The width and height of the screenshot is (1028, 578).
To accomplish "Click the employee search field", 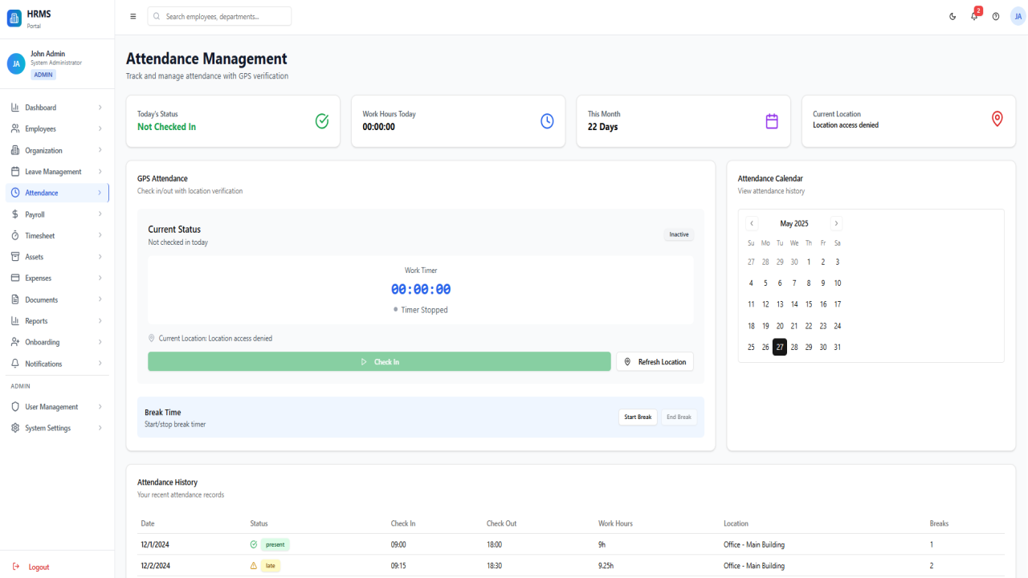I will [x=219, y=16].
